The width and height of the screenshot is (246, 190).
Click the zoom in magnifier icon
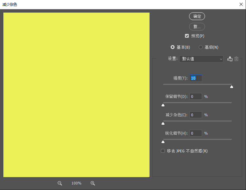[x=93, y=183]
